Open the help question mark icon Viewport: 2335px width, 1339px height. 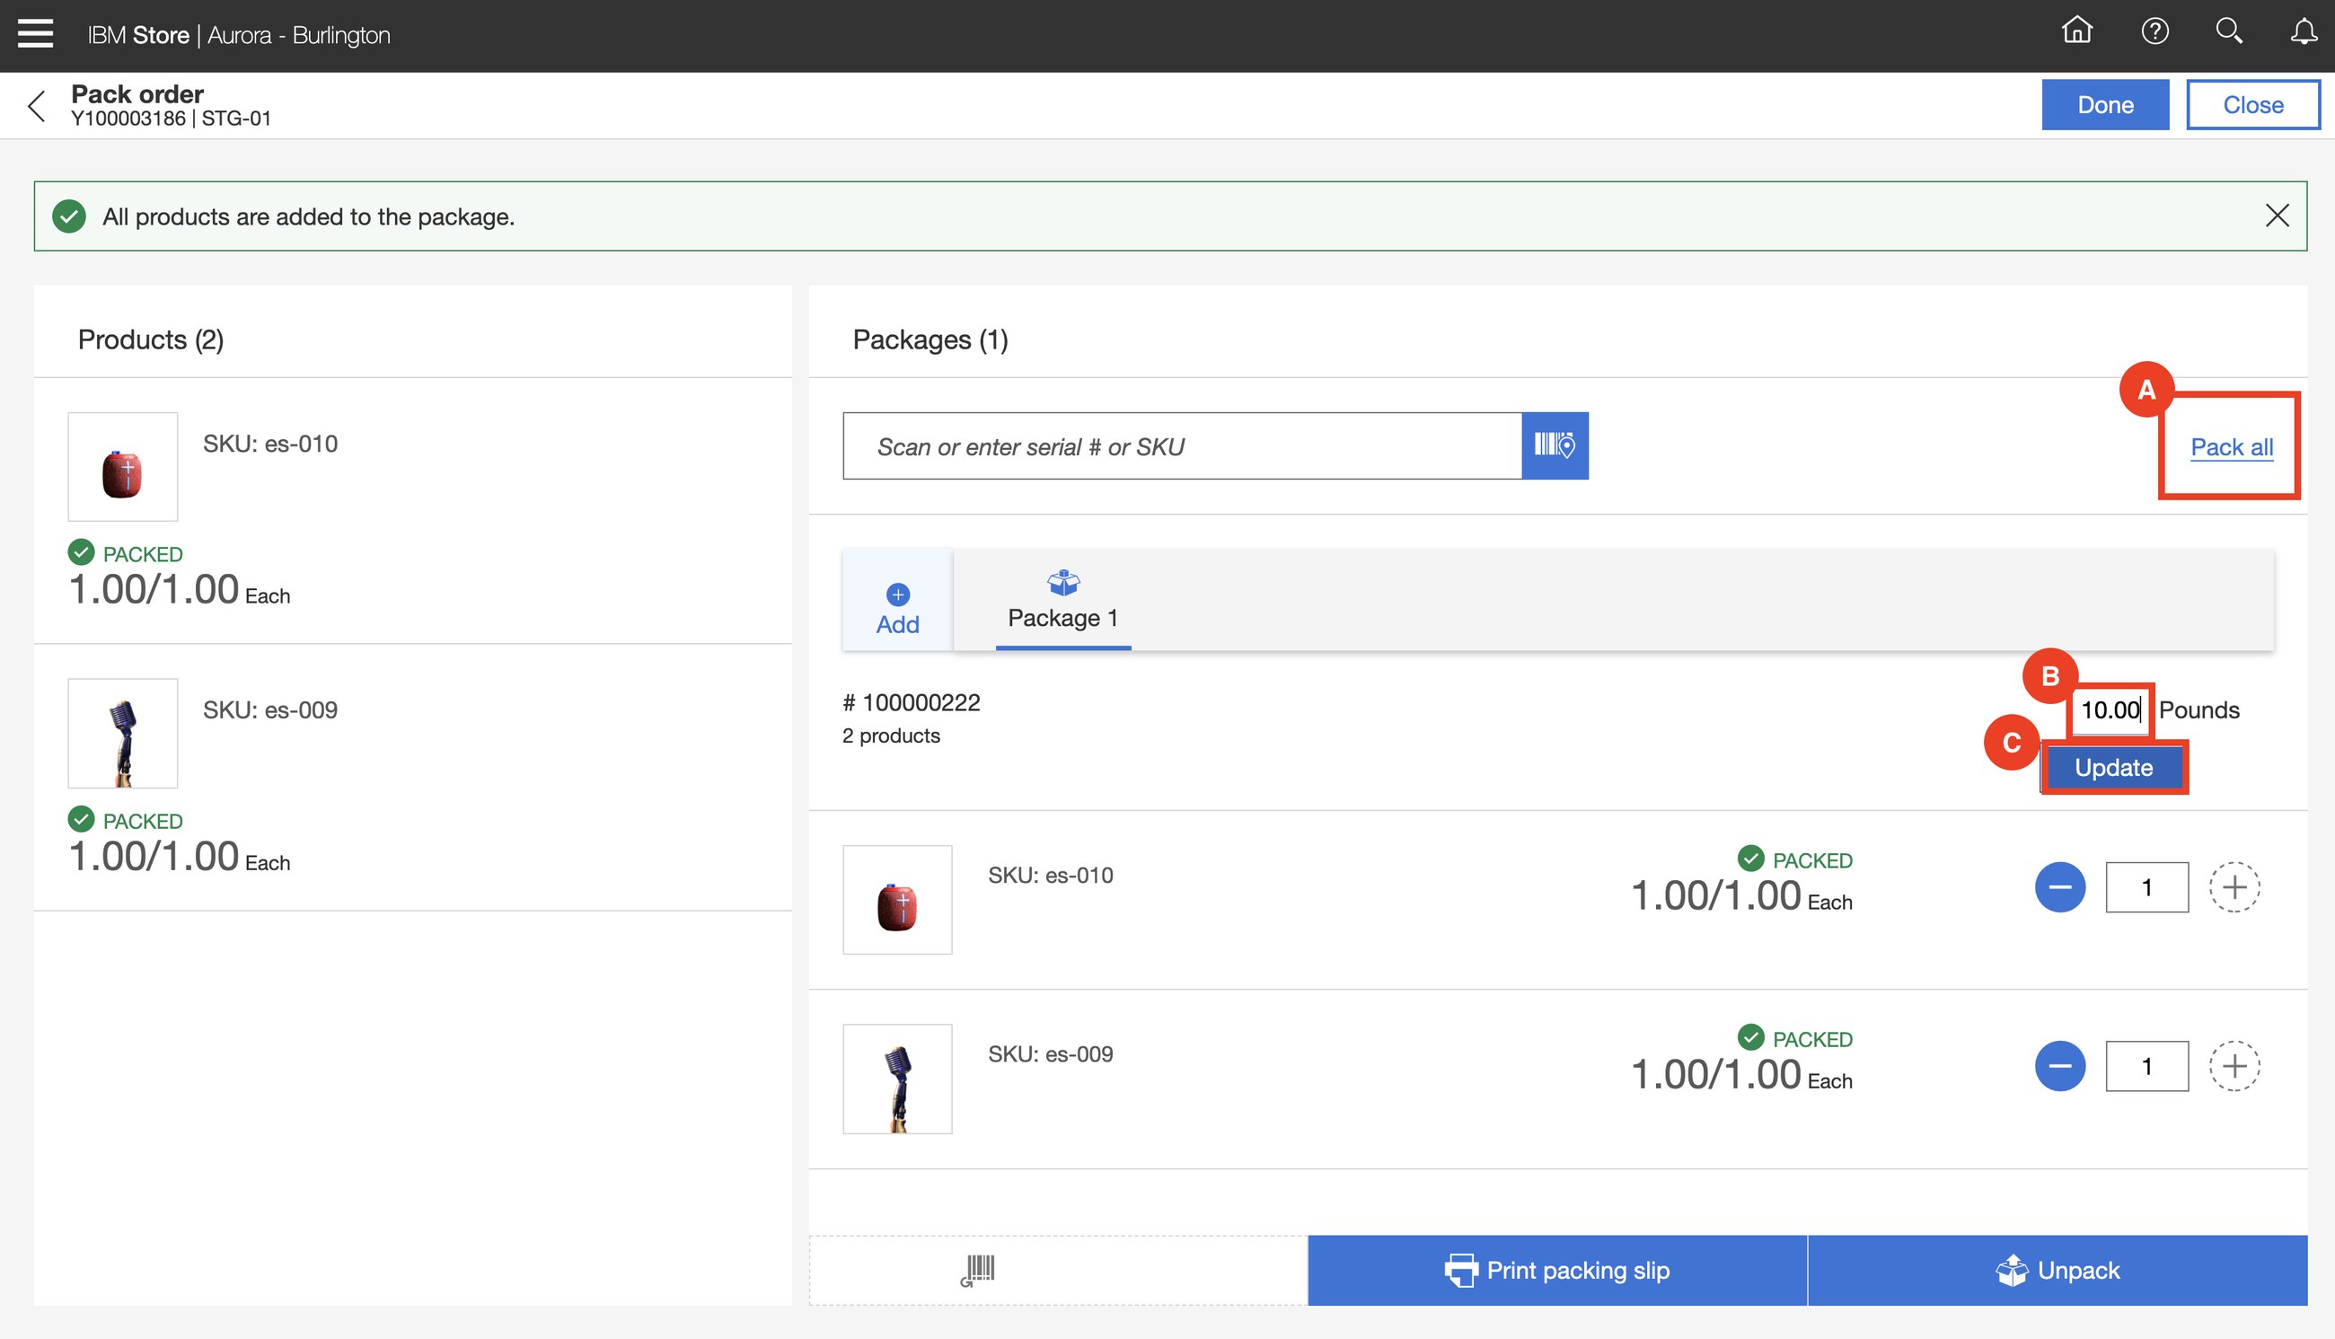pos(2154,32)
